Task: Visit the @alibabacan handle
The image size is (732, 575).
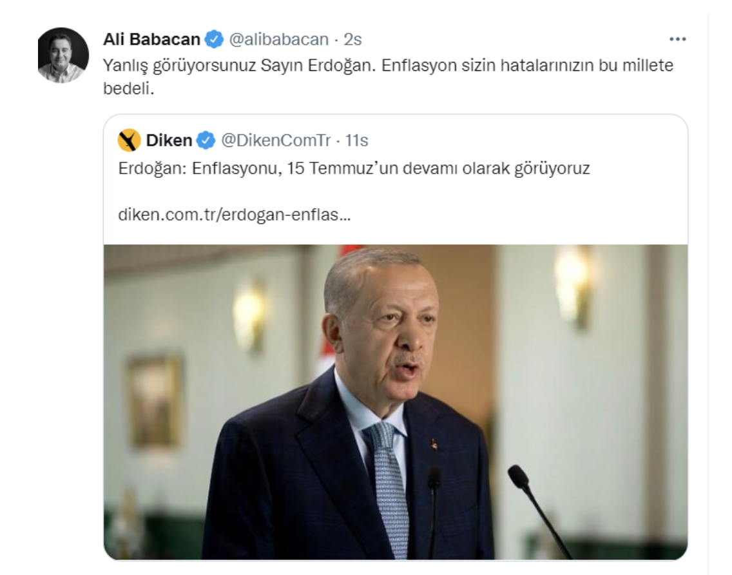Action: (279, 39)
